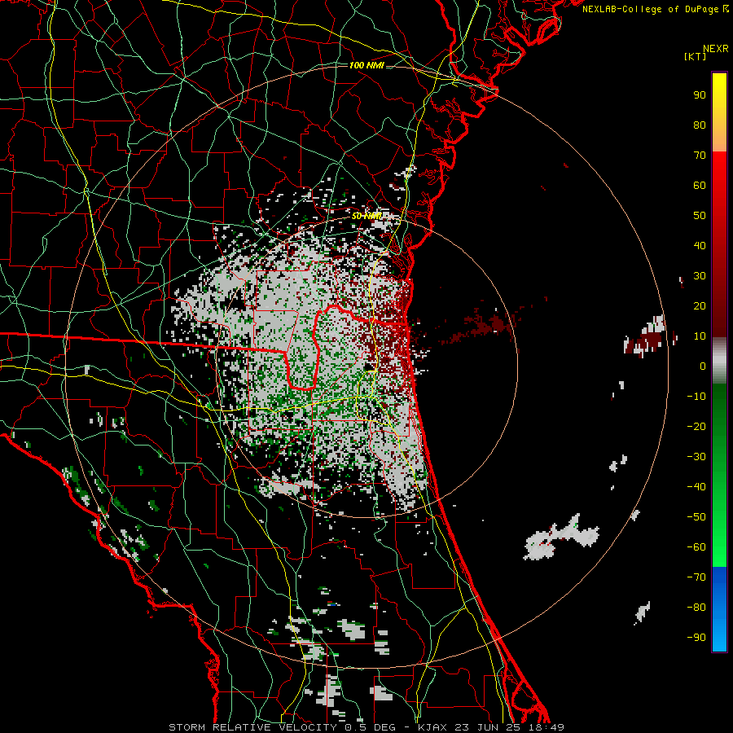Image resolution: width=733 pixels, height=733 pixels.
Task: Click the 90 value on the velocity scale
Action: [x=700, y=95]
